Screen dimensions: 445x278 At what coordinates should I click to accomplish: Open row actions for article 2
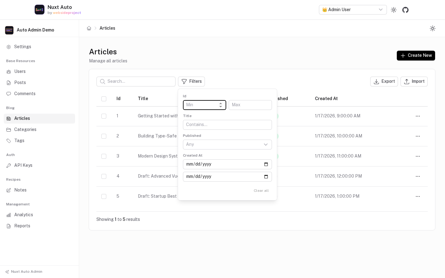click(x=418, y=136)
